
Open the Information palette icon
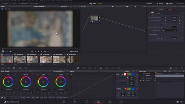click(x=182, y=68)
